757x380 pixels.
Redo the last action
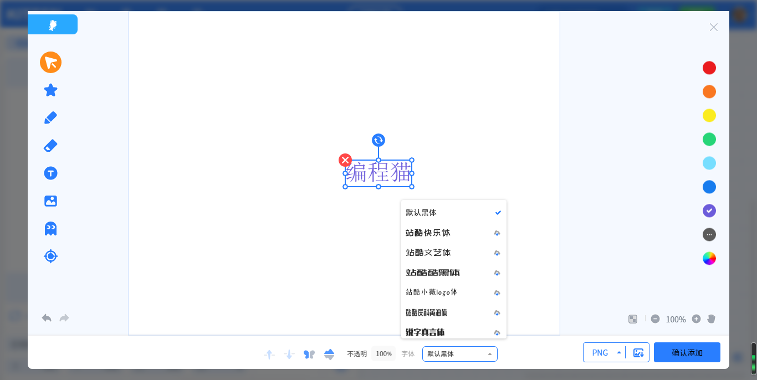64,318
